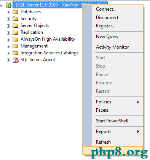Expand the AlwaysOn High Availability node
Image resolution: width=150 pixels, height=160 pixels.
click(8, 40)
